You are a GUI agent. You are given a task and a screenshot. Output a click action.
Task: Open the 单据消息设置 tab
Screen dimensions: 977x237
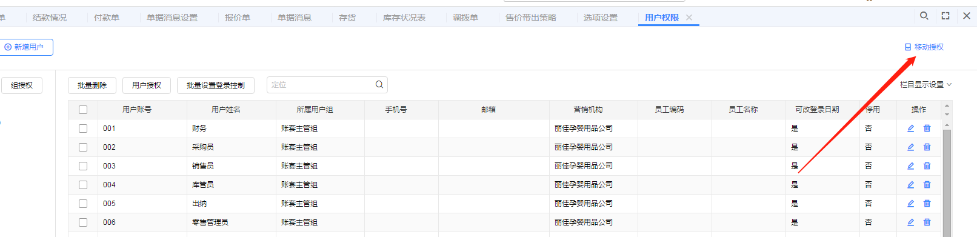[x=172, y=18]
